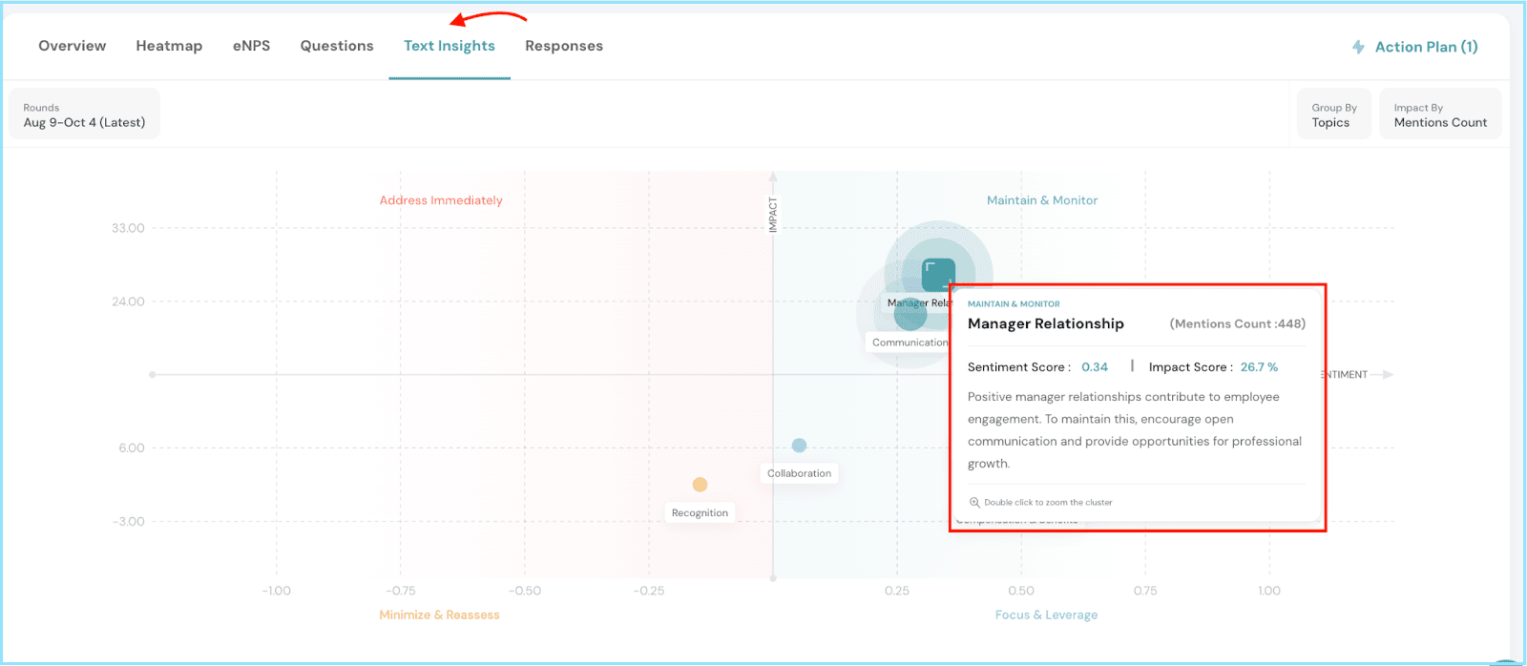Click the Collaboration topic label
This screenshot has height=666, width=1527.
click(799, 473)
